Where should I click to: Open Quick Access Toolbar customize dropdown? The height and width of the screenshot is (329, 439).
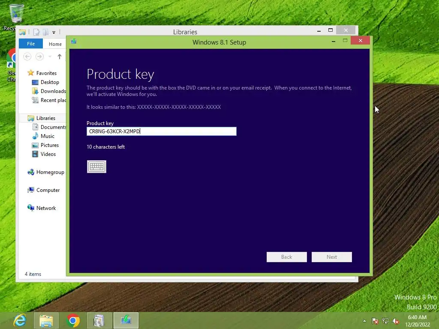point(54,32)
